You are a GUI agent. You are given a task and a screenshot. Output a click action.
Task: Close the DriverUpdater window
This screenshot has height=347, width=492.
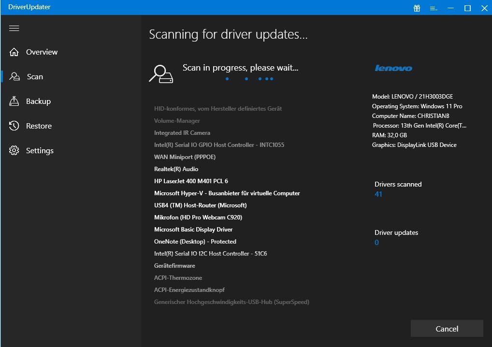484,8
